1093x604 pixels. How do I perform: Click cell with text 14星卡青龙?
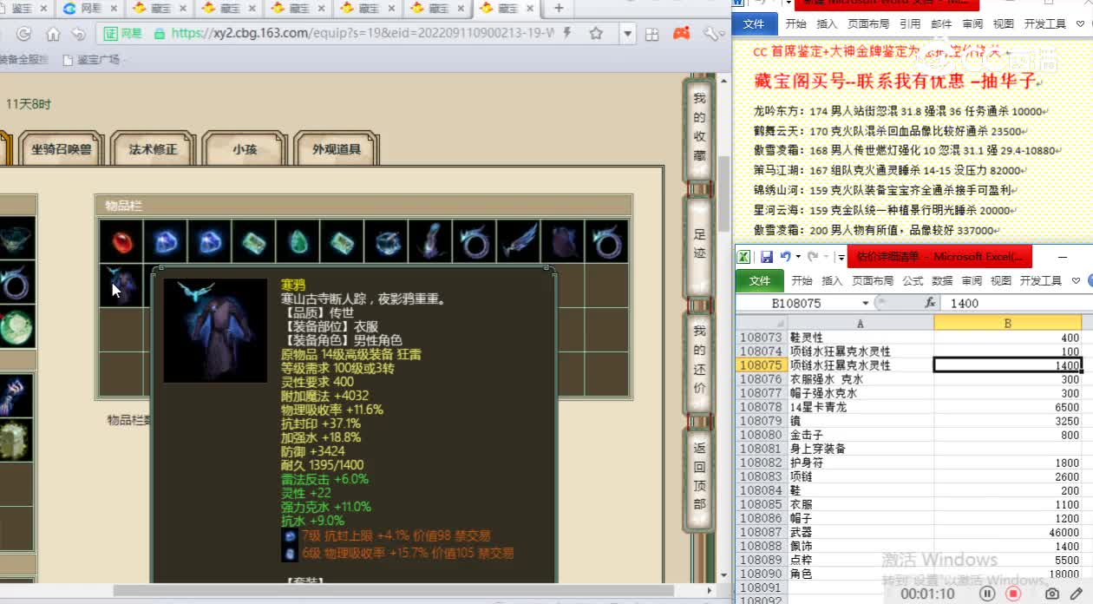[x=861, y=407]
